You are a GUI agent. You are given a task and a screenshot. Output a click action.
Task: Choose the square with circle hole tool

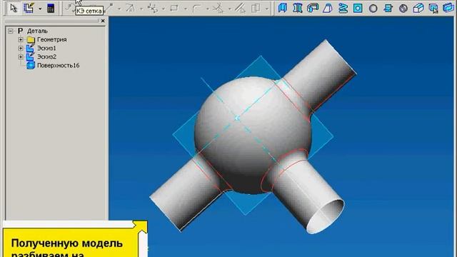358,8
